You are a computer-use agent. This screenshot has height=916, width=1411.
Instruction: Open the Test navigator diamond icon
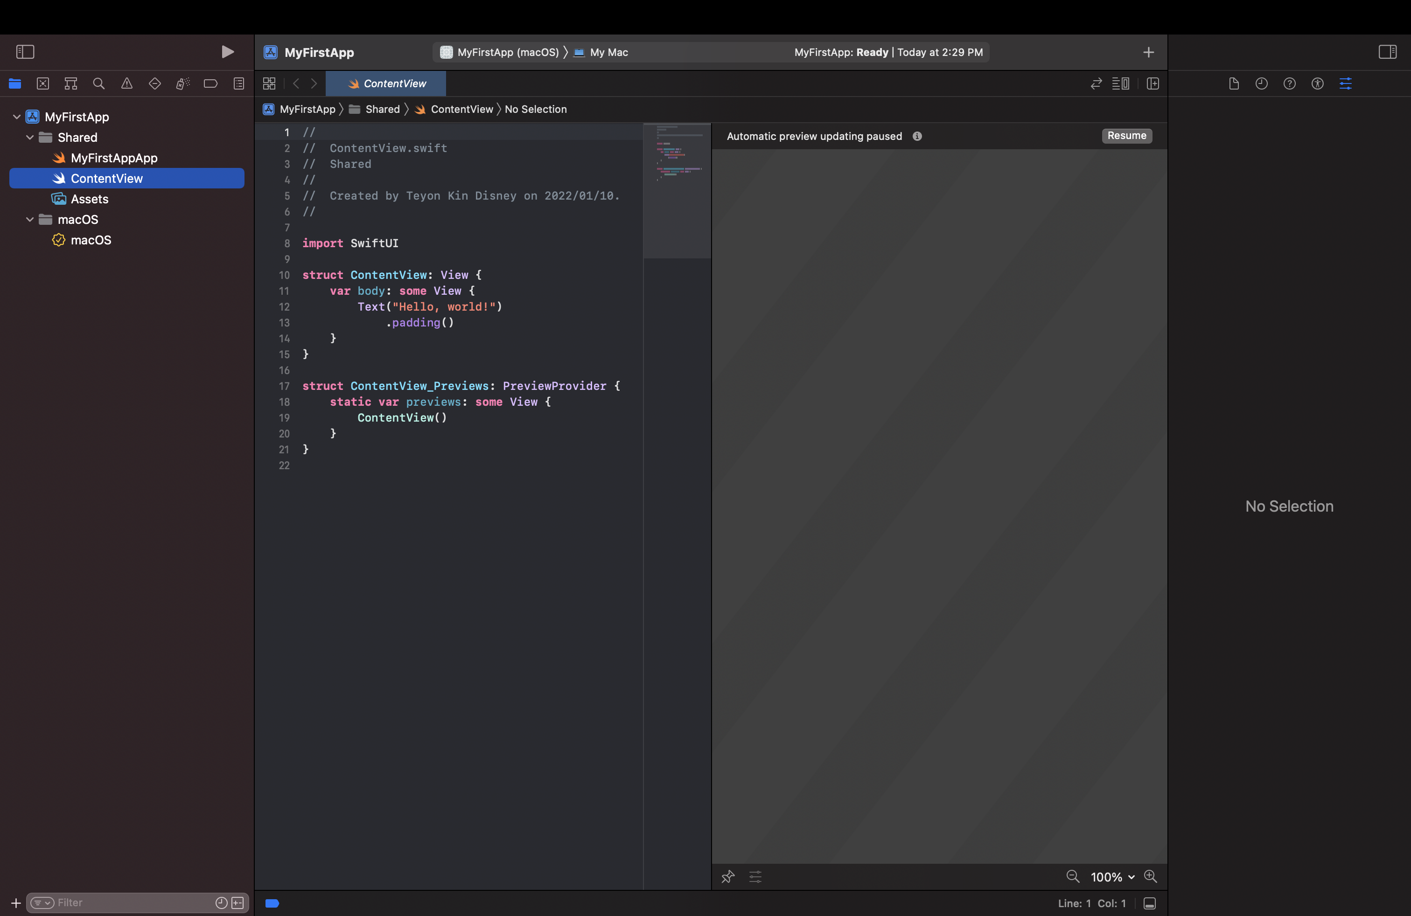click(155, 83)
